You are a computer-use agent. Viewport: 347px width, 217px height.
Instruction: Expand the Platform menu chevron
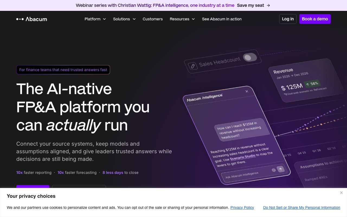[x=104, y=19]
